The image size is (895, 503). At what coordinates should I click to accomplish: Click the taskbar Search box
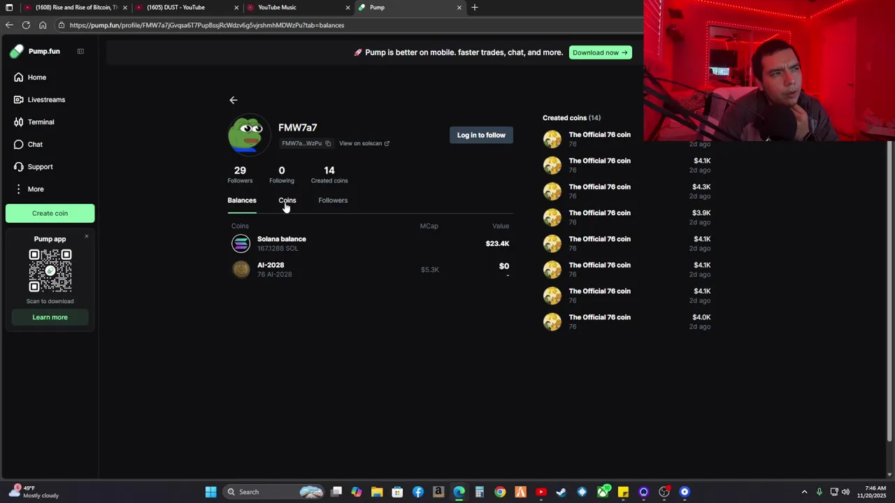click(274, 492)
